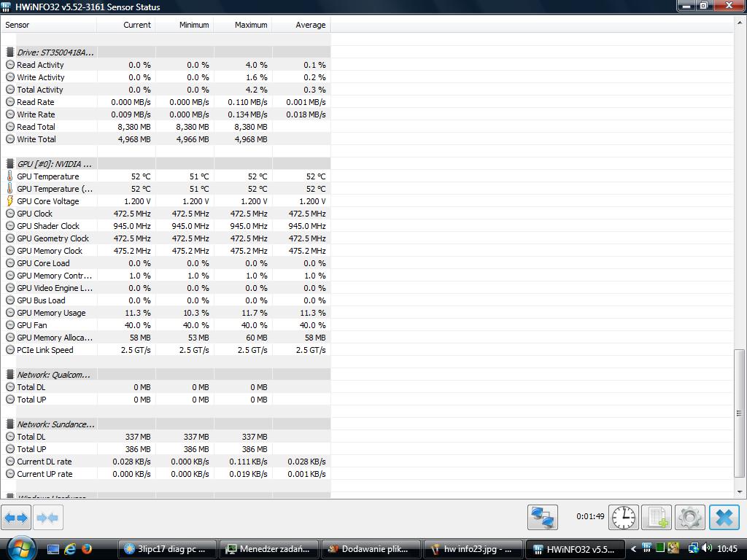
Task: Click the Sensor column header
Action: 49,25
